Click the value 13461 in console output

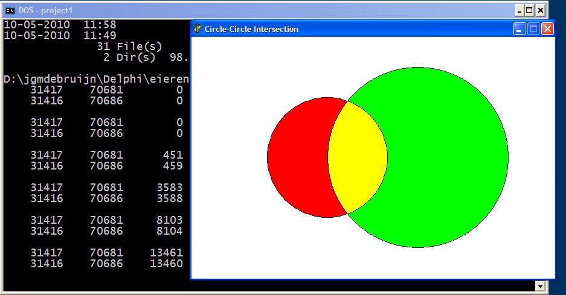[166, 253]
